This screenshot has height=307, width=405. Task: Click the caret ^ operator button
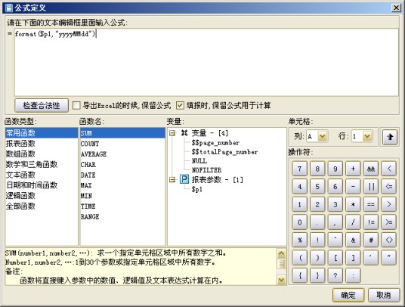(x=335, y=240)
